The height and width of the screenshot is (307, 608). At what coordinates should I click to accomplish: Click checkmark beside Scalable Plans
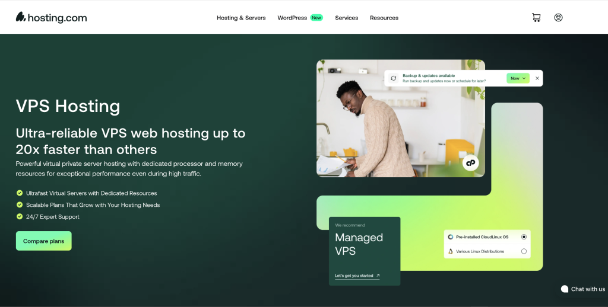point(20,205)
